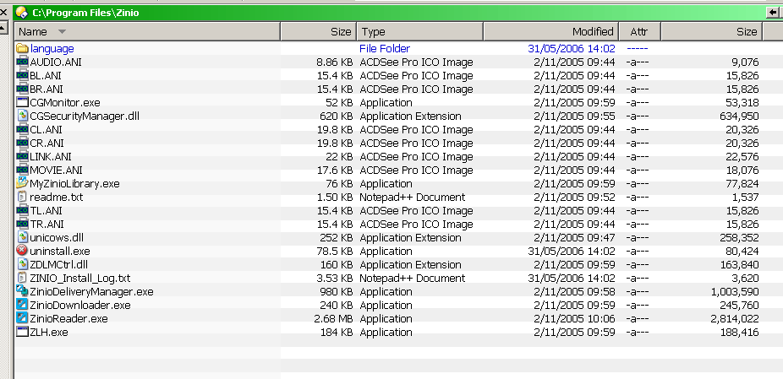Select the uninstall.exe file name
Image resolution: width=783 pixels, height=379 pixels.
[60, 251]
